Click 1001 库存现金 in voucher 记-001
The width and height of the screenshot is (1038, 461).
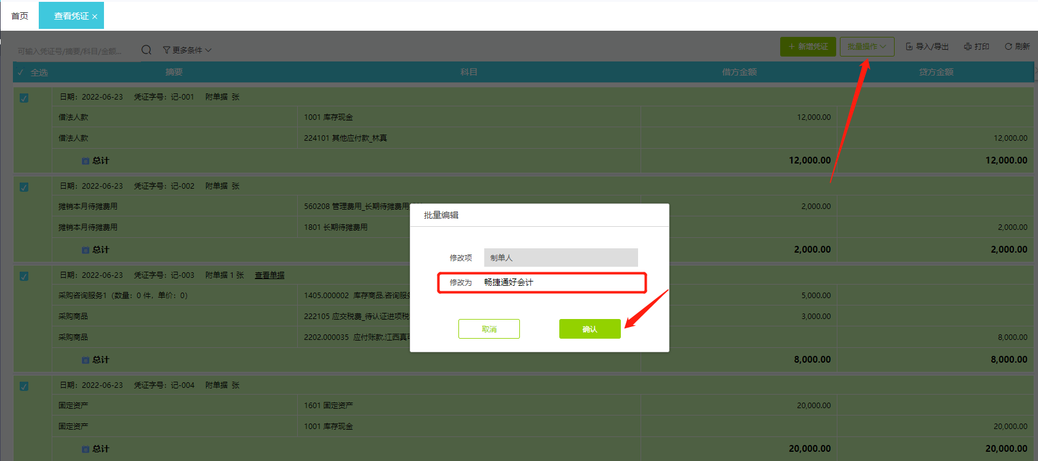329,117
